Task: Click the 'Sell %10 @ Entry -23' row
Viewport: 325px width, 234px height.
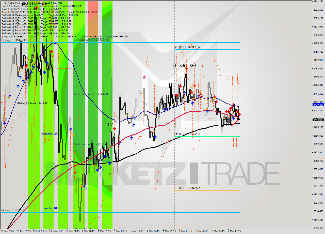Action: pyautogui.click(x=36, y=27)
